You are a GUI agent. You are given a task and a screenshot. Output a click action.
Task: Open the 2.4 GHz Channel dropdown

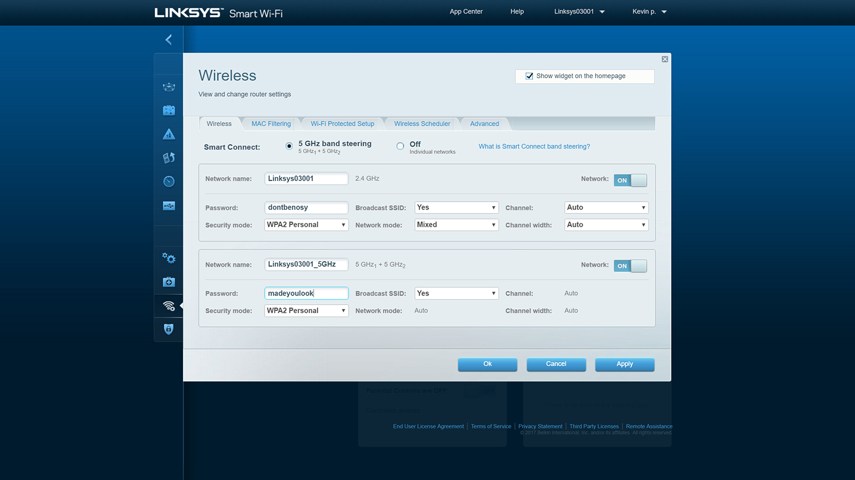pos(606,208)
